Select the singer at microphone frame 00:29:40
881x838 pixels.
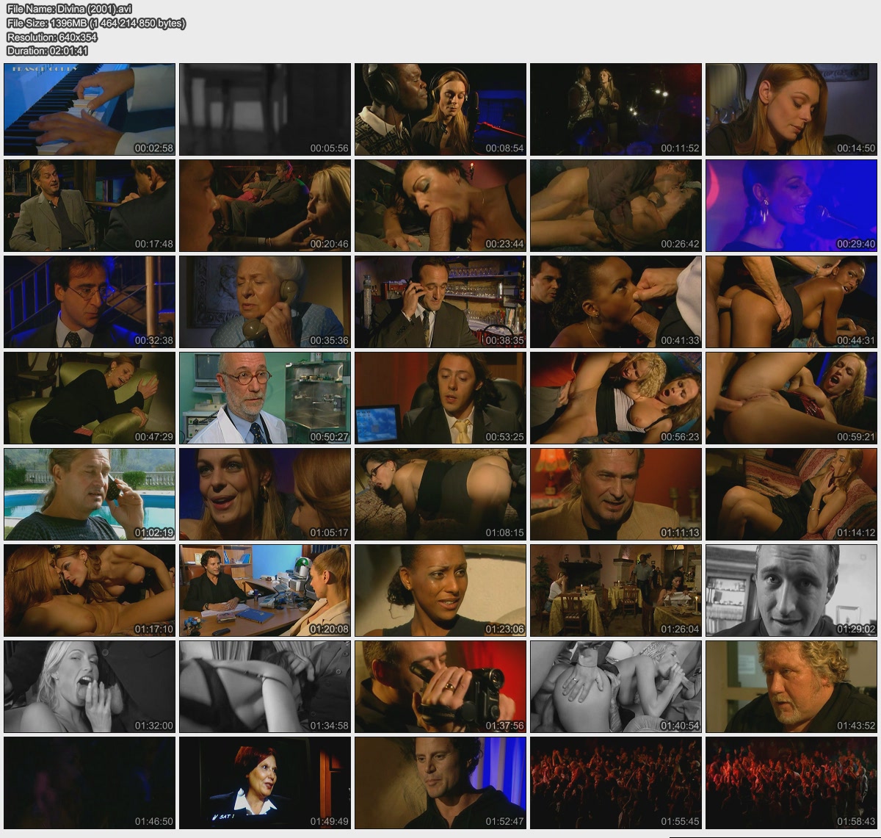[x=791, y=206]
